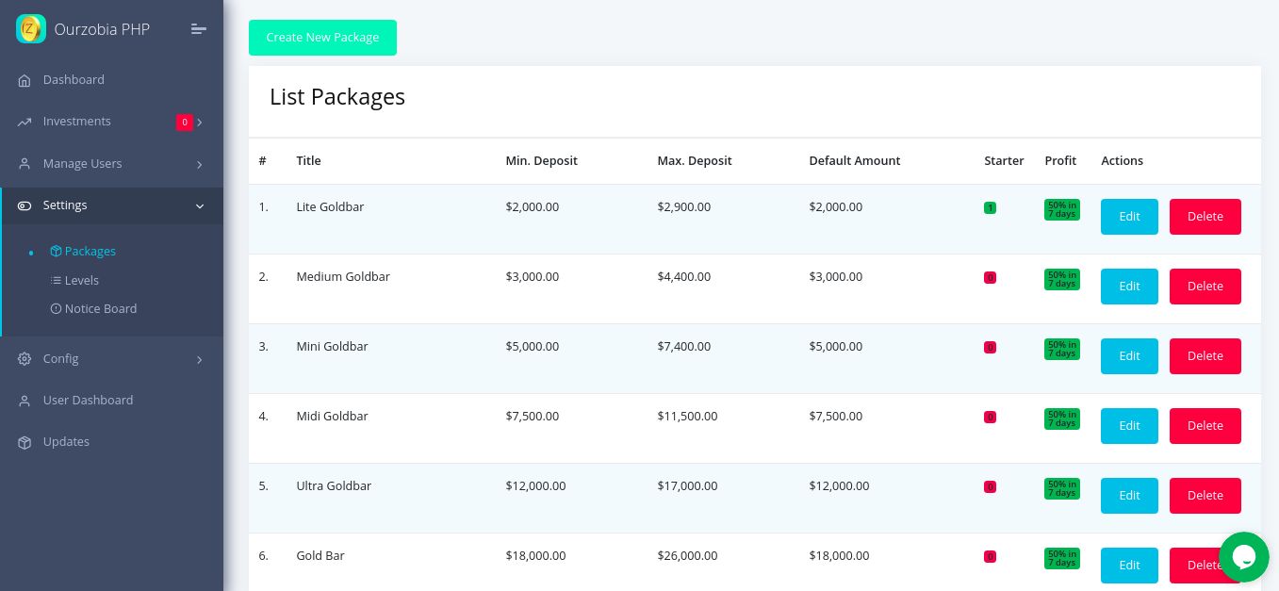Collapse the Settings menu chevron
Image resolution: width=1279 pixels, height=591 pixels.
point(200,206)
